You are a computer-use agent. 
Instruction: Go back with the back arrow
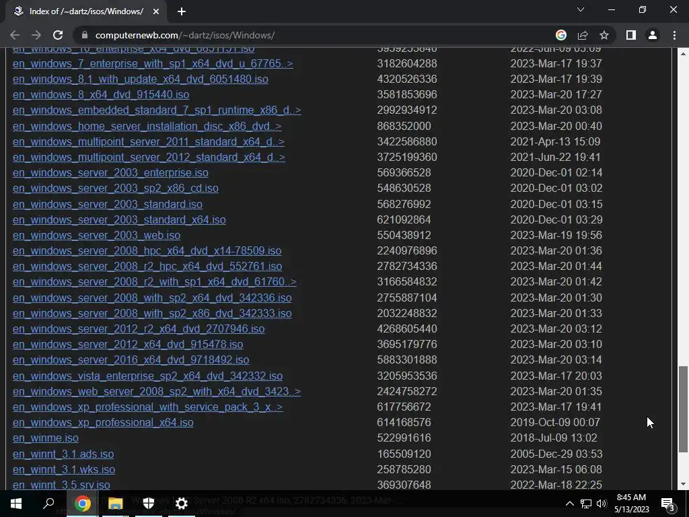tap(15, 35)
